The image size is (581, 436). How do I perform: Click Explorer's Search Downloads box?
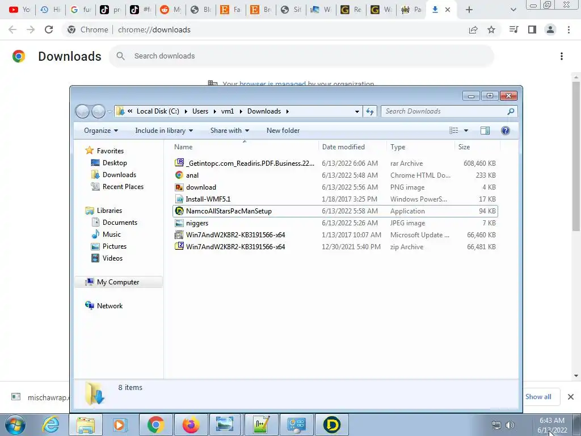[x=449, y=111]
